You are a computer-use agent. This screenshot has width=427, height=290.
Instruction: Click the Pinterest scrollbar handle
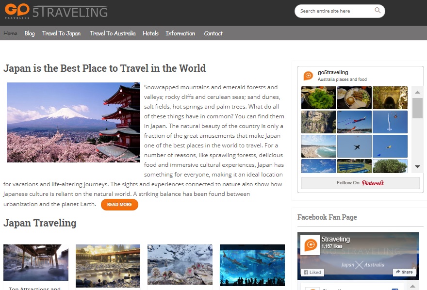(417, 108)
